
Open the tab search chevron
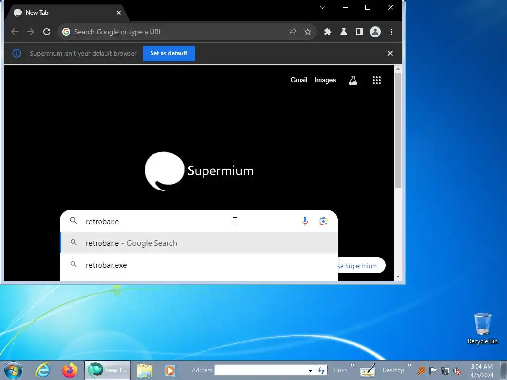pos(322,7)
